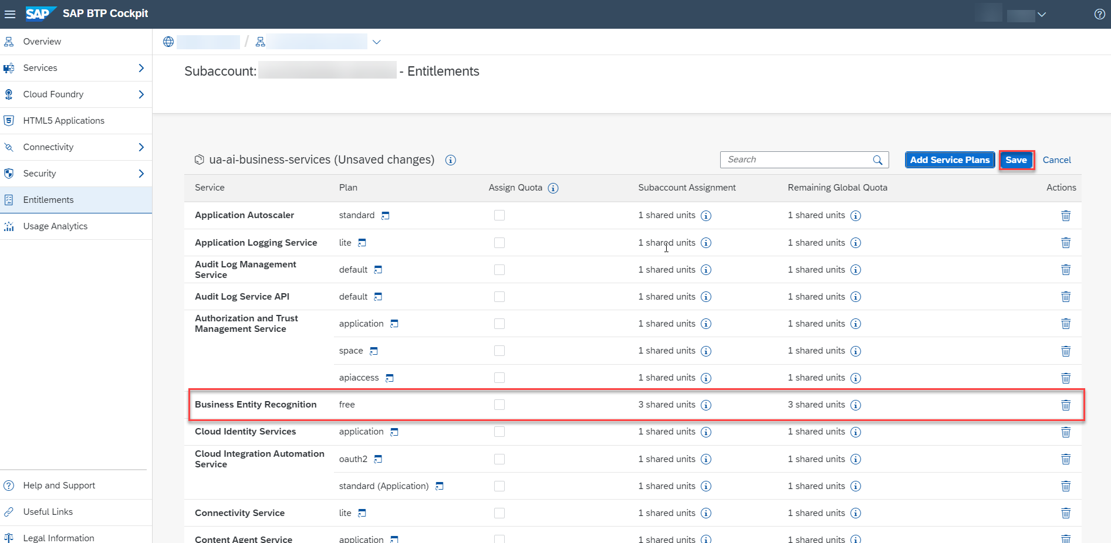Delete the Audit Log Service API plan

1066,297
